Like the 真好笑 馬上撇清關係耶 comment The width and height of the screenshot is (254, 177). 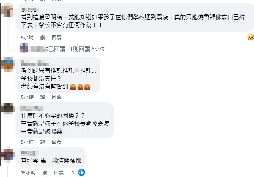[x=45, y=173]
